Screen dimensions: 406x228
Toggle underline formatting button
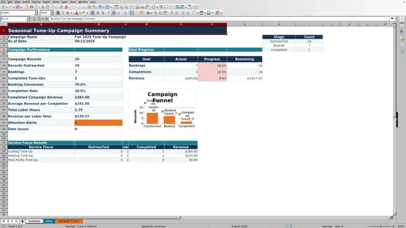(67, 13)
